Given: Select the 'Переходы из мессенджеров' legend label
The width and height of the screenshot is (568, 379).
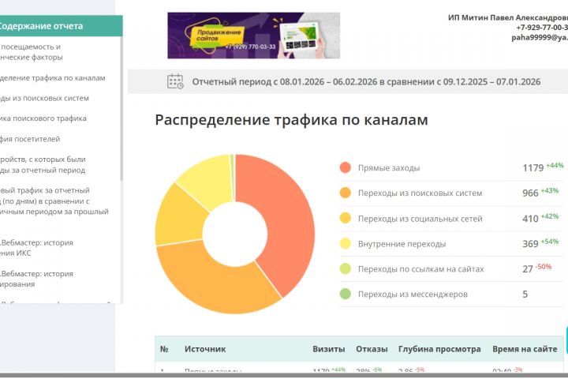Looking at the screenshot, I should click(413, 295).
